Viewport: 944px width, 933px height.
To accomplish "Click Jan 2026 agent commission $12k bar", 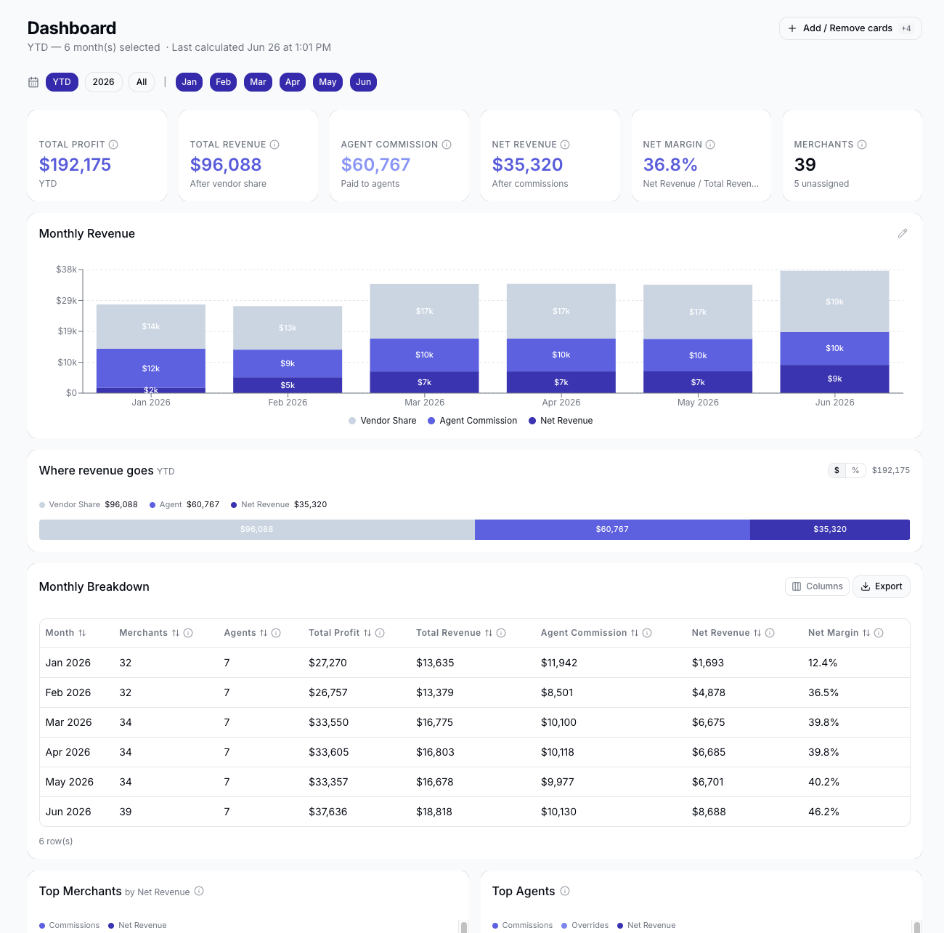I will coord(151,368).
